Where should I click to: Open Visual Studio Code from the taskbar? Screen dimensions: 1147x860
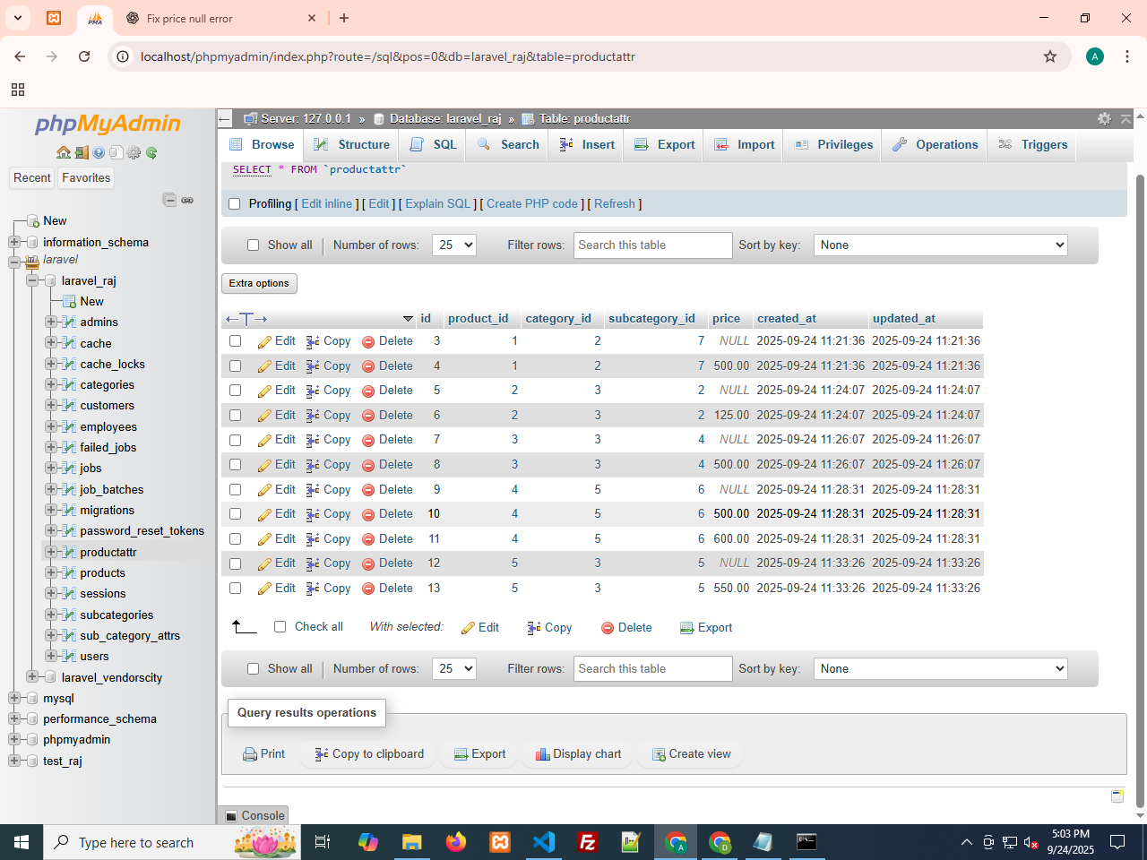544,842
